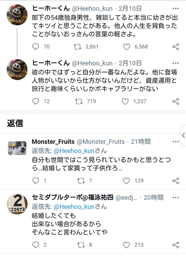Open more options on Monster_Fruits reply

tap(175, 142)
